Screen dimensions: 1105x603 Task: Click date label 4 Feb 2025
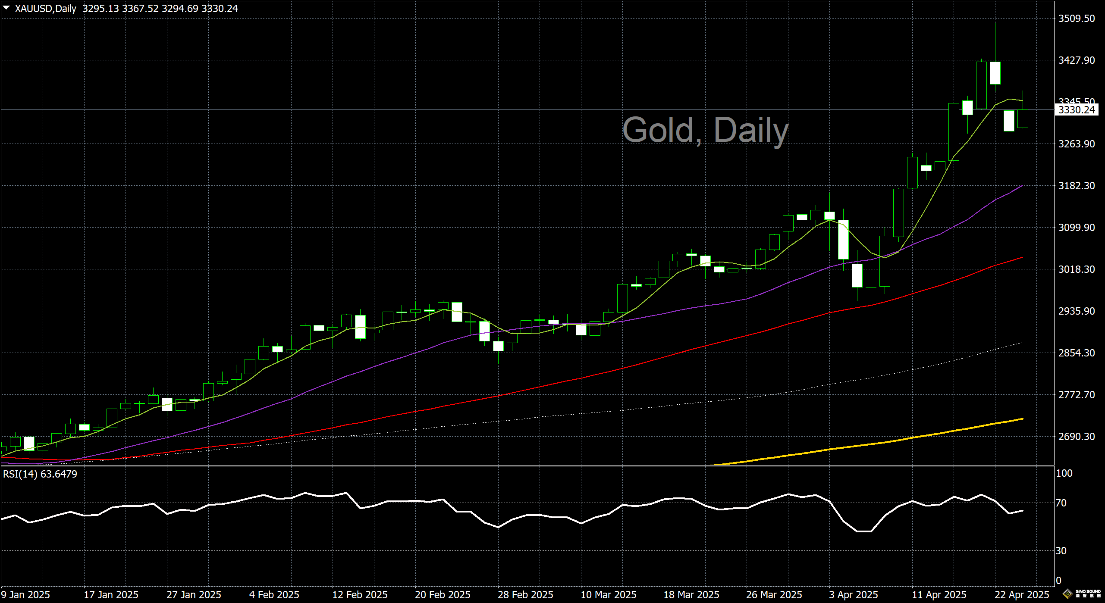pyautogui.click(x=274, y=595)
